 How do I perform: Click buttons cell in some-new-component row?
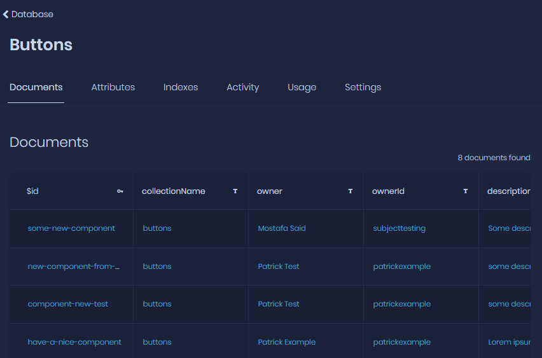coord(157,228)
